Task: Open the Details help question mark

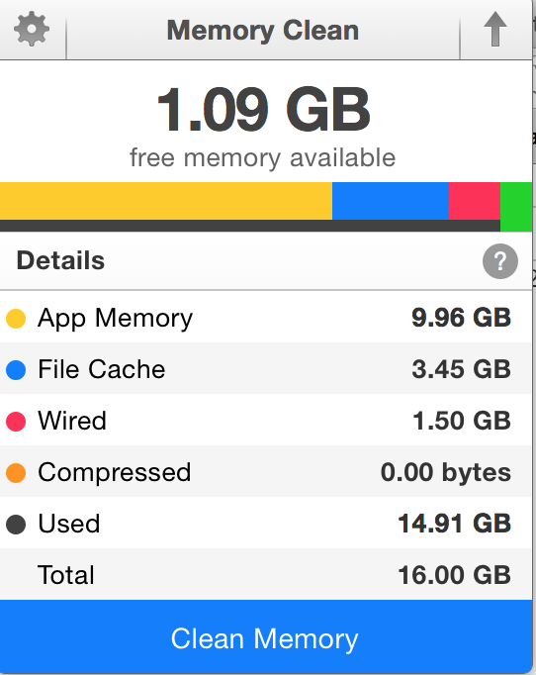Action: pyautogui.click(x=499, y=261)
